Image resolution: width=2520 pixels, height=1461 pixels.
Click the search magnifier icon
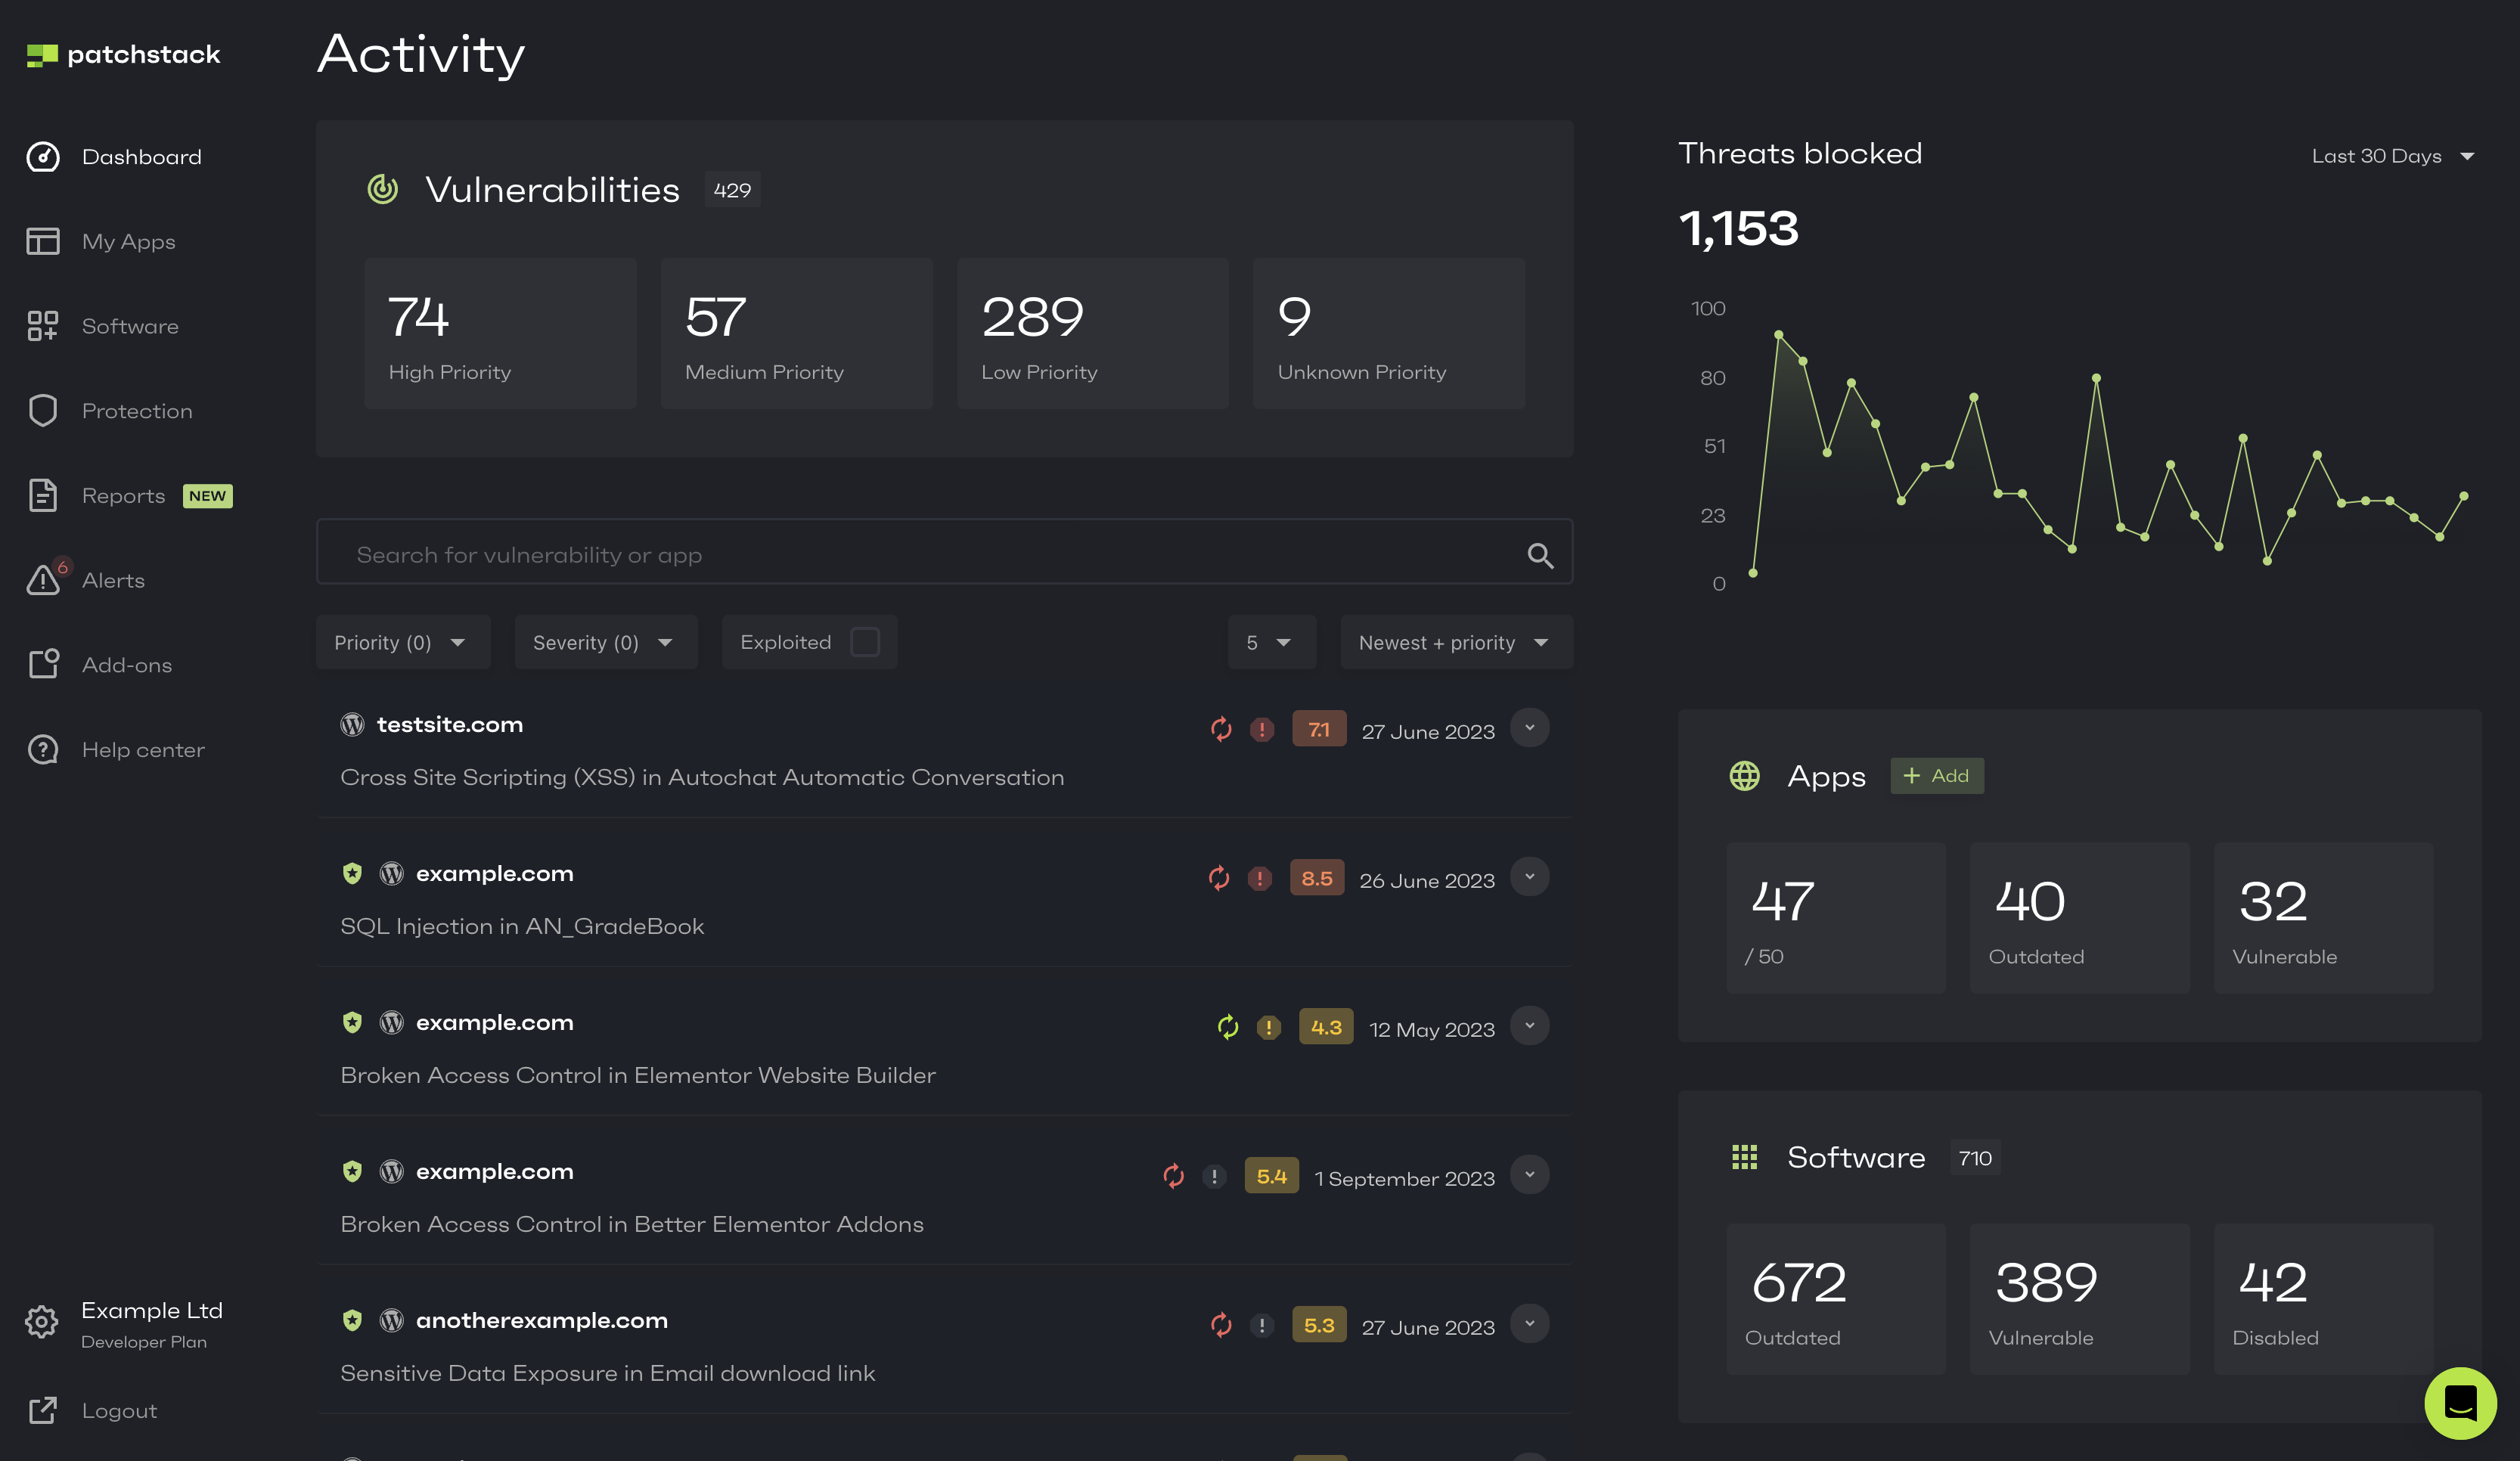pos(1540,555)
